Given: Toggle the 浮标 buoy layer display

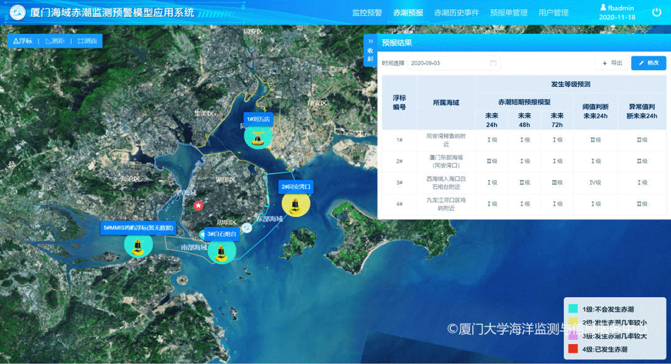Looking at the screenshot, I should [22, 41].
